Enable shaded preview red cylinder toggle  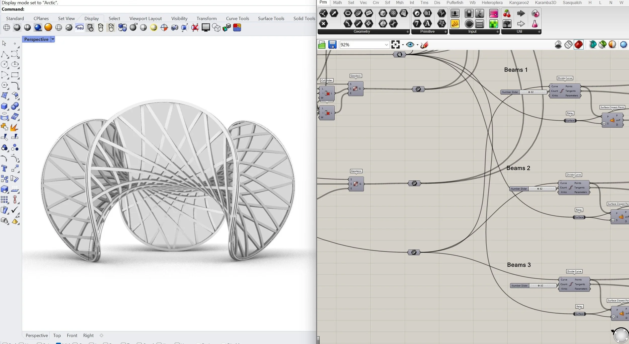point(579,45)
